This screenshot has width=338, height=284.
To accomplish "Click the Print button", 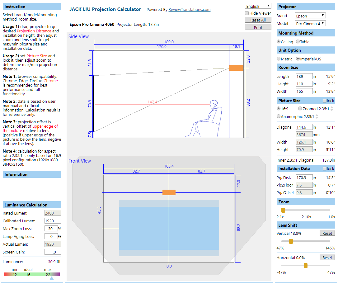I will pyautogui.click(x=258, y=27).
